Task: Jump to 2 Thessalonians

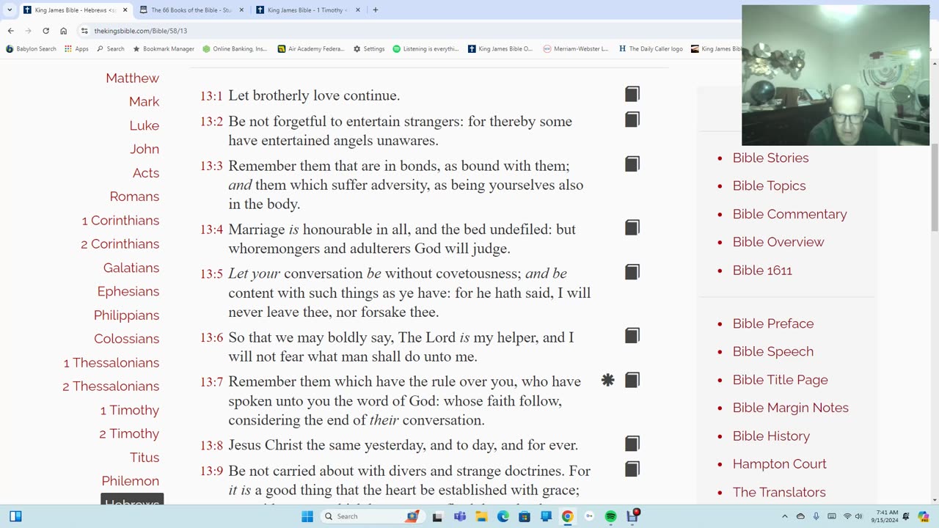Action: 111,386
